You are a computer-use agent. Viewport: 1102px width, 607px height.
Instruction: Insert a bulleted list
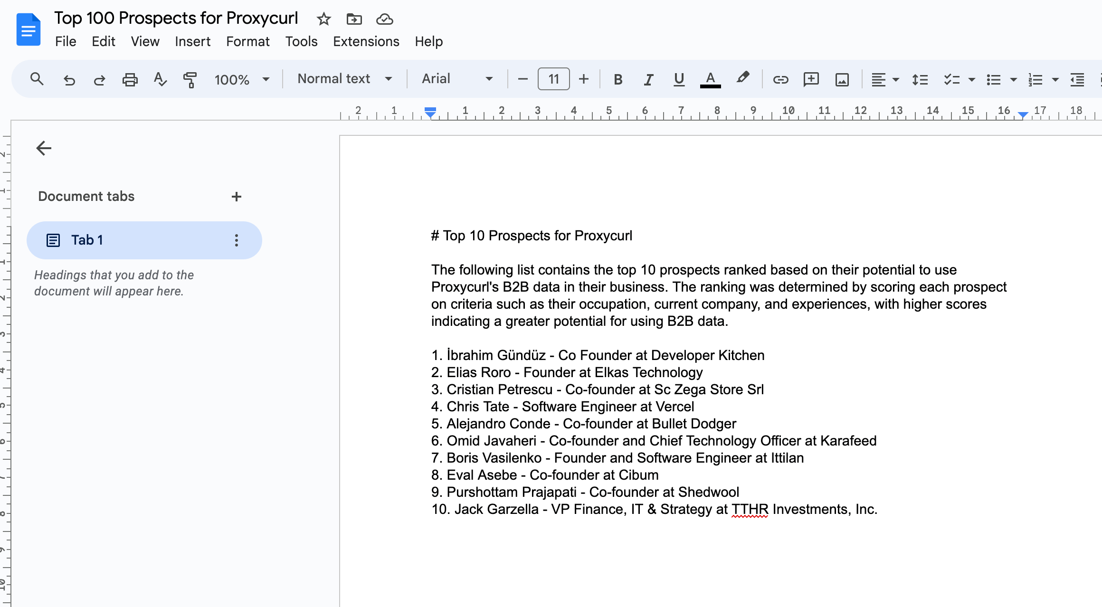coord(994,79)
